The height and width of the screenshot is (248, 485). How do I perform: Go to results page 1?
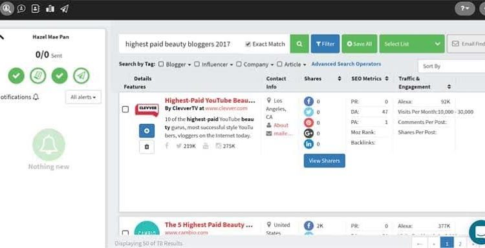447,243
